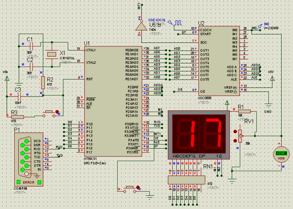The height and width of the screenshot is (209, 293).
Task: Click the COMPIM label below P1
Action: (20, 189)
